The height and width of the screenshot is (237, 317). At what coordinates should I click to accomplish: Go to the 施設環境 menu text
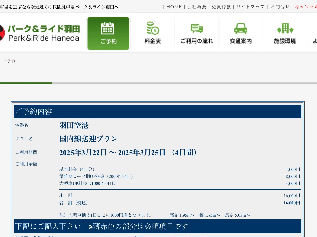(x=285, y=41)
